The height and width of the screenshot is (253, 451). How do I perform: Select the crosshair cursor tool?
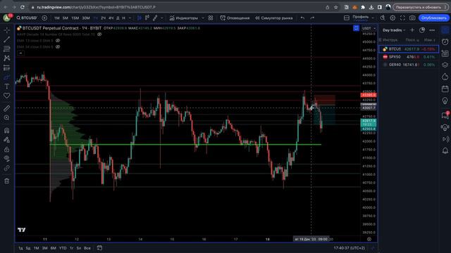pos(6,30)
